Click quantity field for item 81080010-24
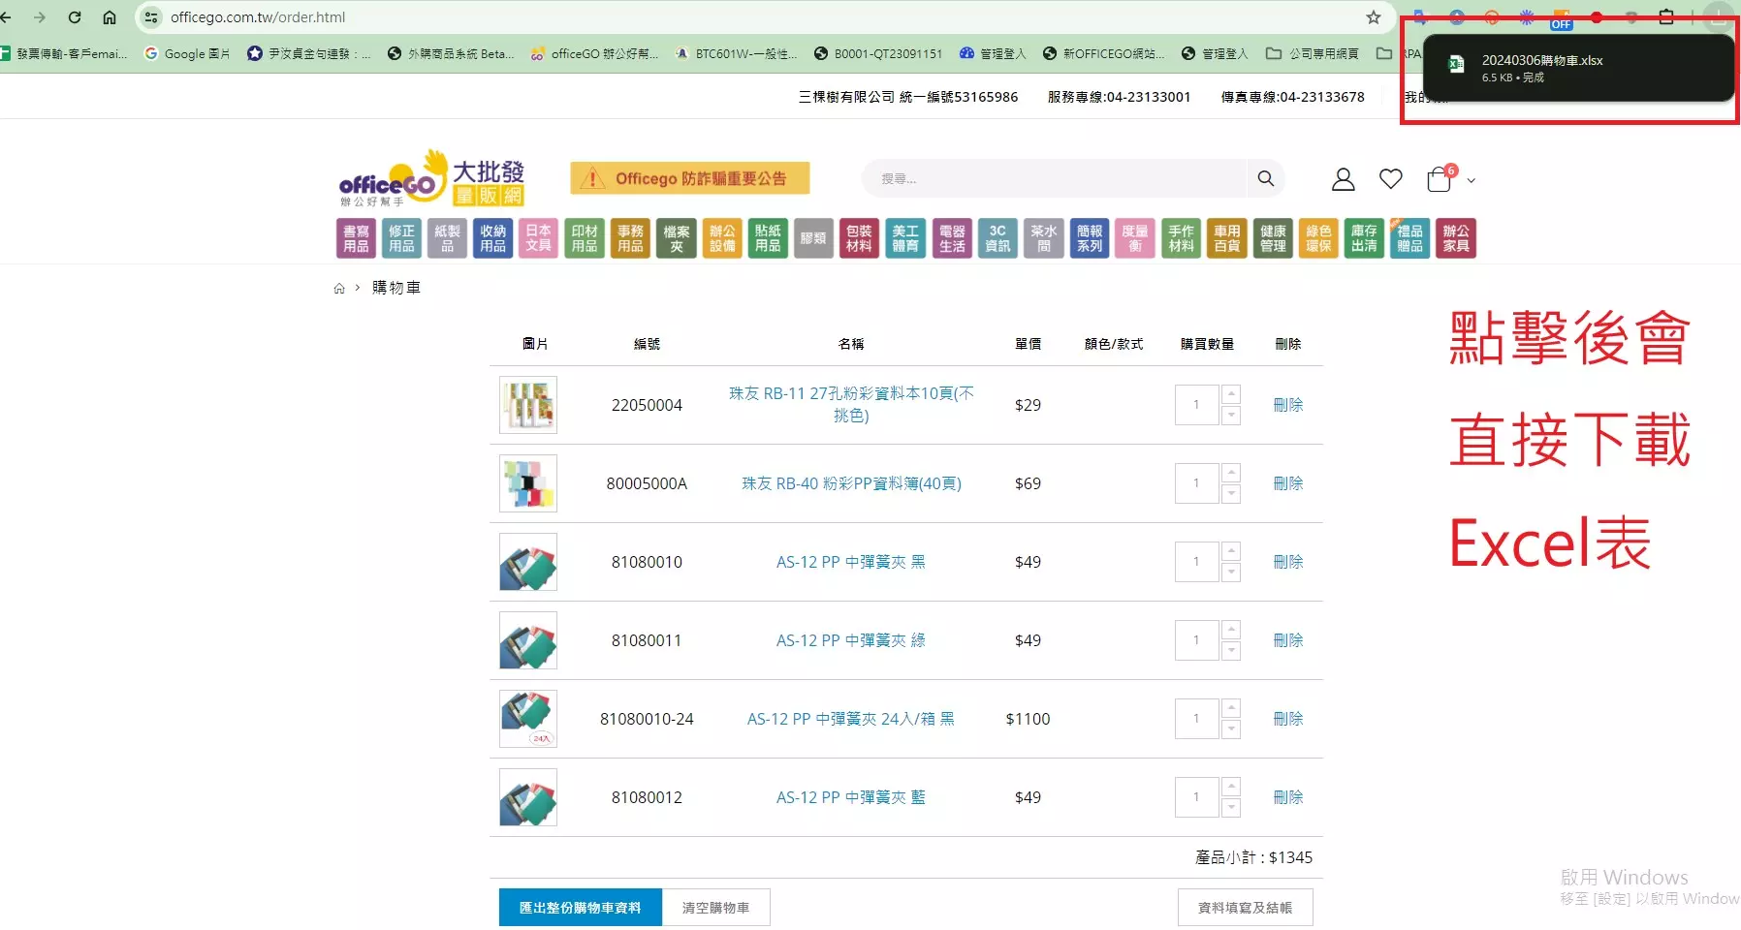 (1197, 719)
